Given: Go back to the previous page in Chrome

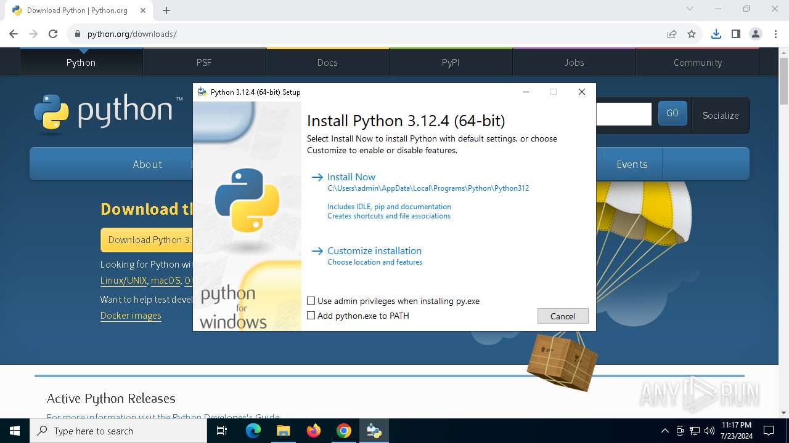Looking at the screenshot, I should tap(14, 34).
